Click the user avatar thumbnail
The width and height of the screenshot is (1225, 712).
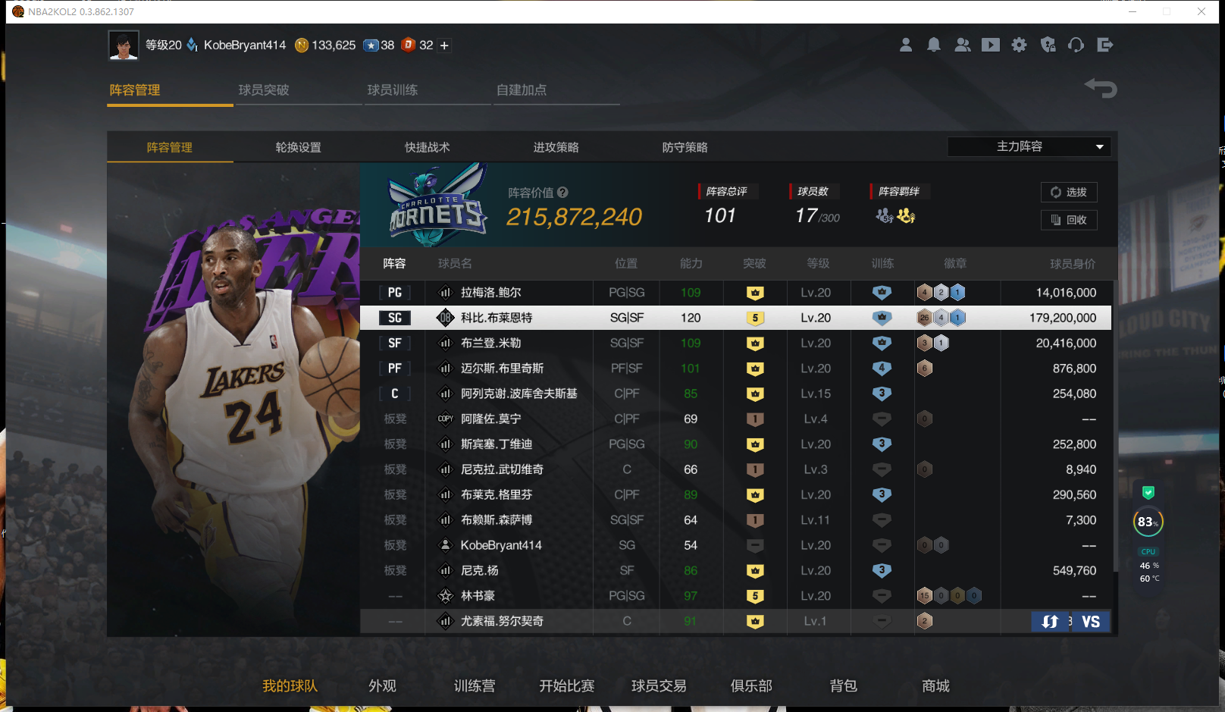click(x=124, y=45)
